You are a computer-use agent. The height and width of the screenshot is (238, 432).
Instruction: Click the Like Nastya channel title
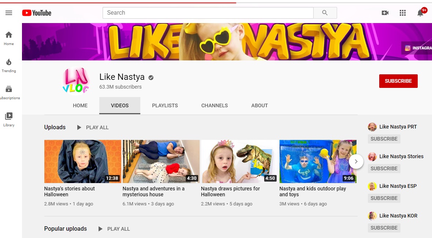coord(122,77)
